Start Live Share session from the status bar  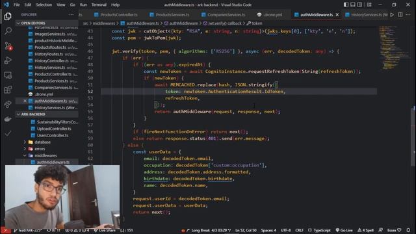coord(105,230)
